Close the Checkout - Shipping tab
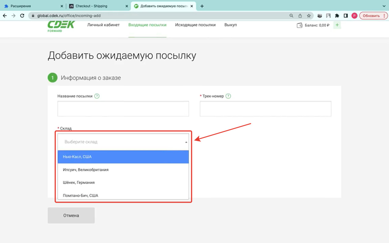 pyautogui.click(x=126, y=6)
